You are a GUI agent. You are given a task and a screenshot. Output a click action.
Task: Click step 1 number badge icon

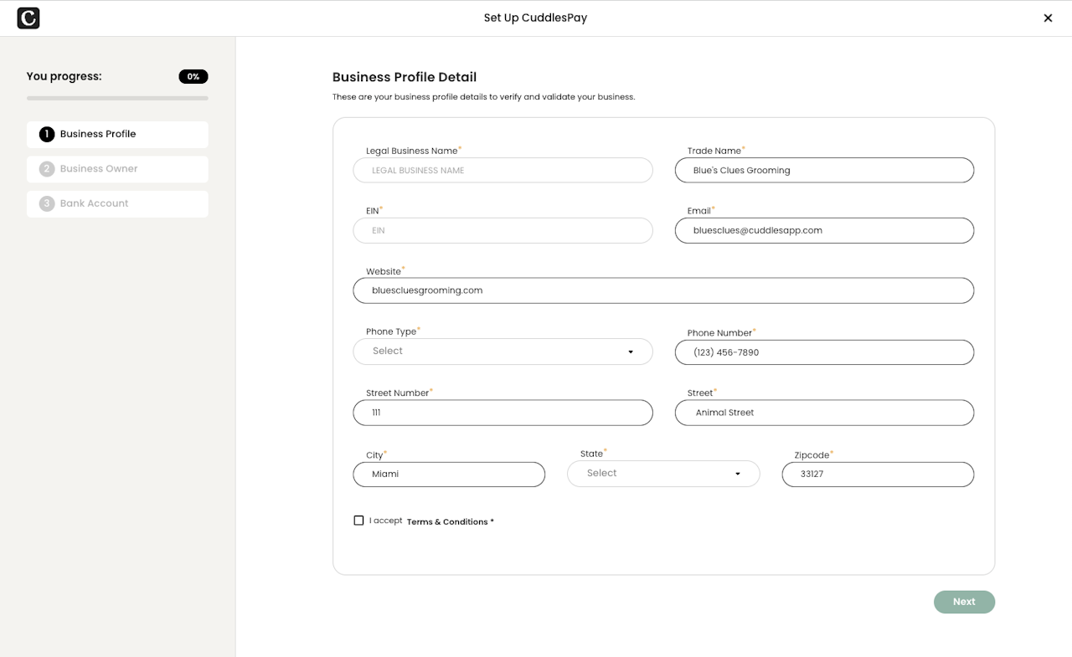point(47,134)
